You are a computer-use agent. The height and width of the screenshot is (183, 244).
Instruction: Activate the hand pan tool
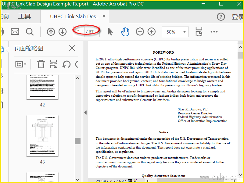(125, 32)
